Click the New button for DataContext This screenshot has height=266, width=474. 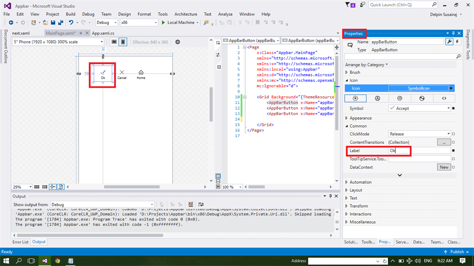(444, 167)
